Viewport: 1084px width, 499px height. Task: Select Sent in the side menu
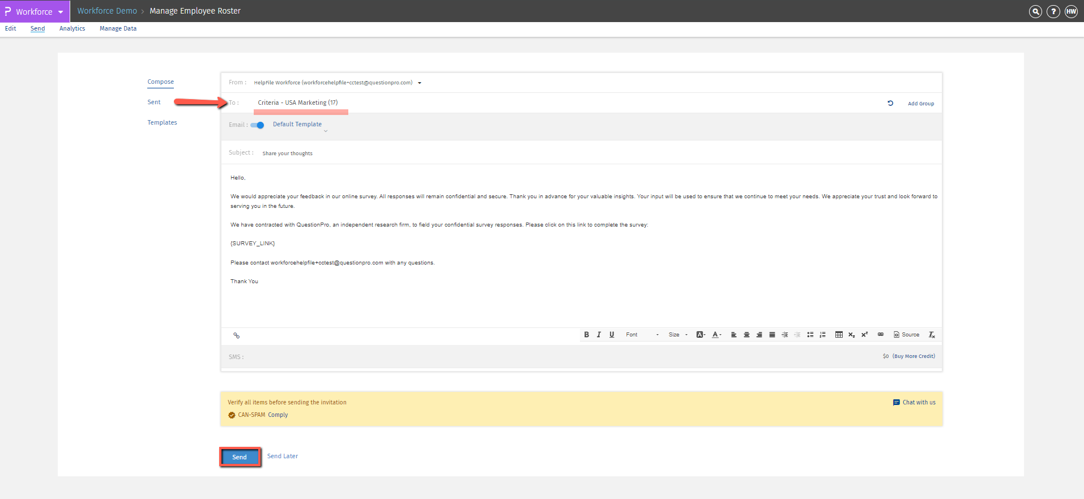click(154, 102)
